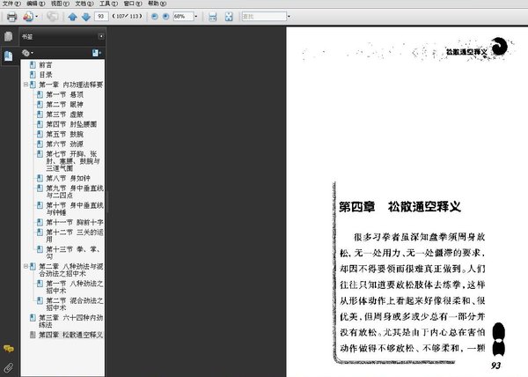Click the header text 松散通空释义 on page
The width and height of the screenshot is (528, 377).
466,52
